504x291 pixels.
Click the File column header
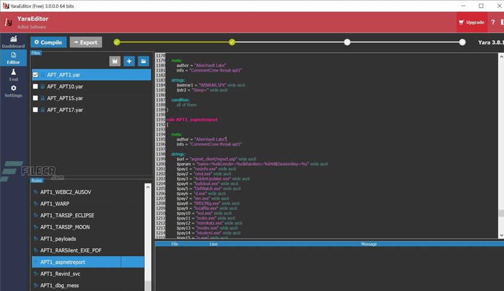tap(175, 244)
